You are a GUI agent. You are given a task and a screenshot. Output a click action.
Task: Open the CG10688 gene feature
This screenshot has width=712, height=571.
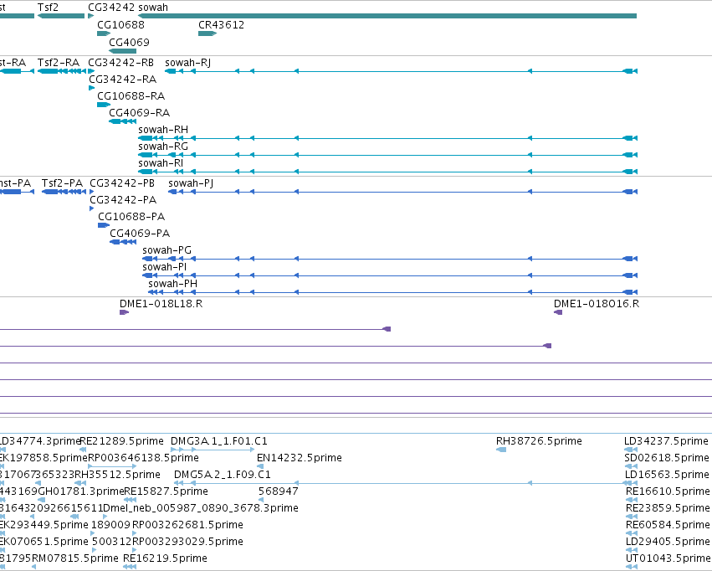point(104,33)
